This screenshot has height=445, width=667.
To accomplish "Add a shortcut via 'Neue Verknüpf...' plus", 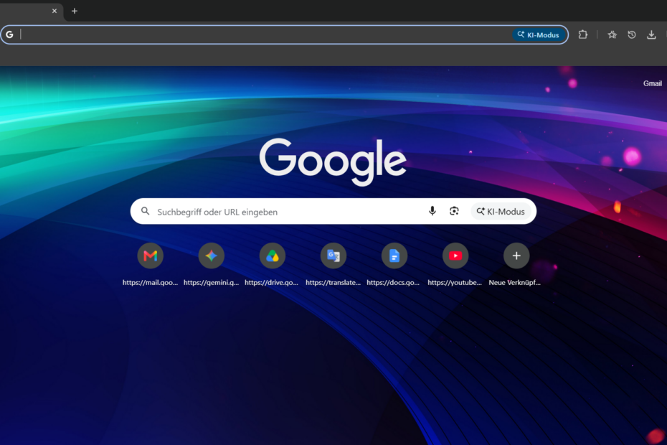I will point(516,256).
